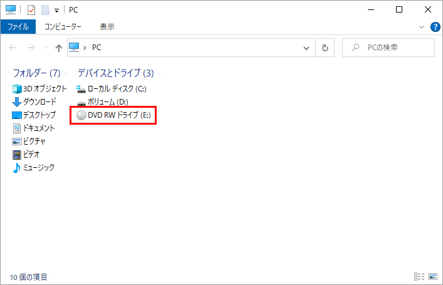Minimize the PC explorer window
Viewport: 443px width, 285px height.
pyautogui.click(x=371, y=9)
